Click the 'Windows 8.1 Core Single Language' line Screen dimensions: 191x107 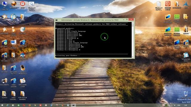coord(72,43)
